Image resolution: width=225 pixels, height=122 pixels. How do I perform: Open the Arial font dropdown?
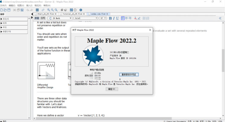pyautogui.click(x=86, y=18)
